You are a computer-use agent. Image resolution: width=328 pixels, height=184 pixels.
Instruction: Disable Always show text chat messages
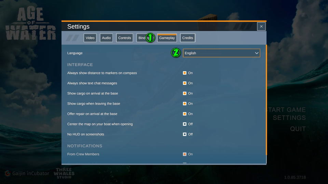coord(184,83)
